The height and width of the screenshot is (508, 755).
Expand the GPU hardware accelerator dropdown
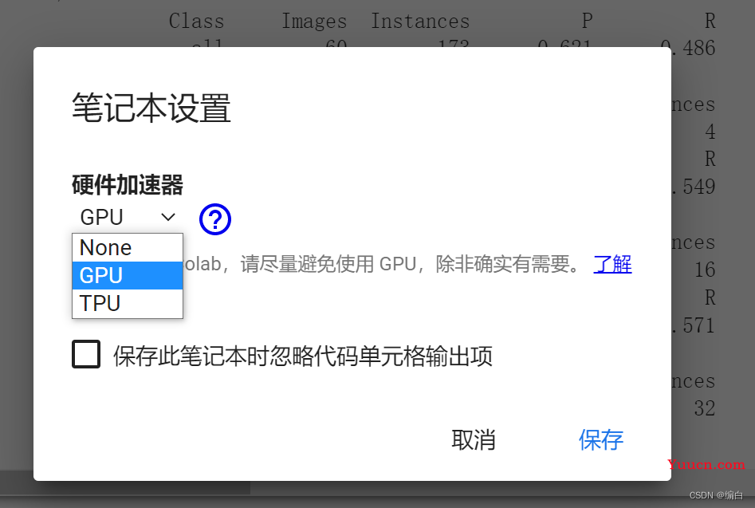127,217
